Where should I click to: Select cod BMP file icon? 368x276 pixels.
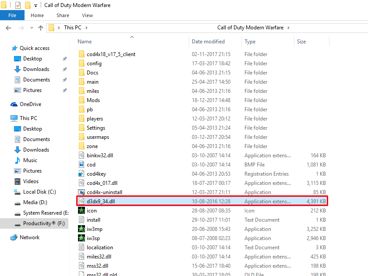click(x=81, y=165)
